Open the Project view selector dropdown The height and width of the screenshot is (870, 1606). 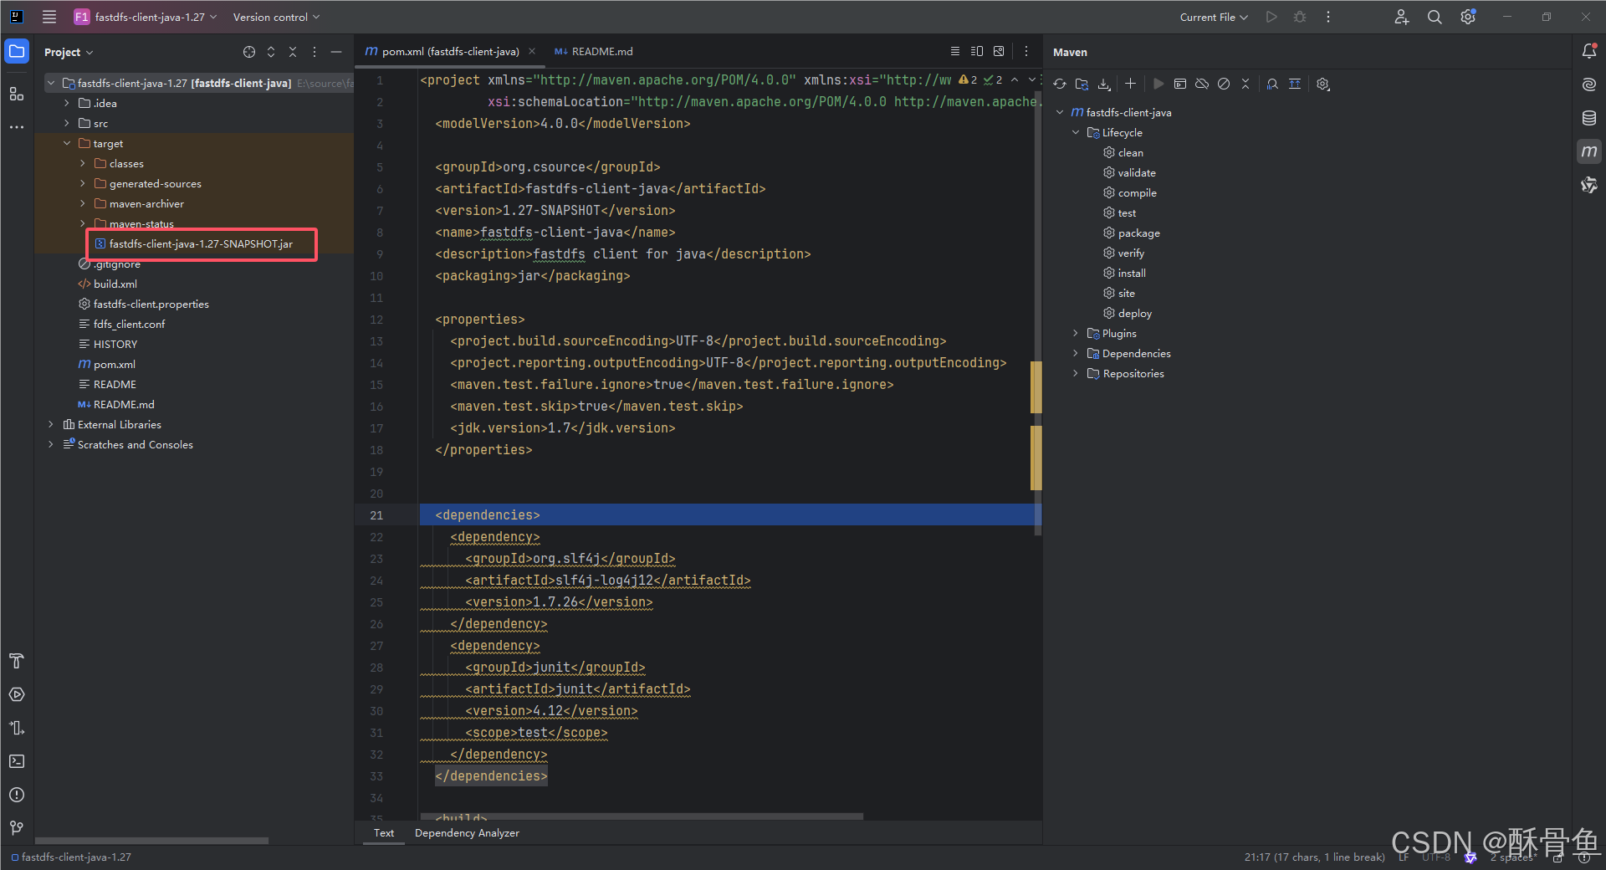pyautogui.click(x=69, y=52)
